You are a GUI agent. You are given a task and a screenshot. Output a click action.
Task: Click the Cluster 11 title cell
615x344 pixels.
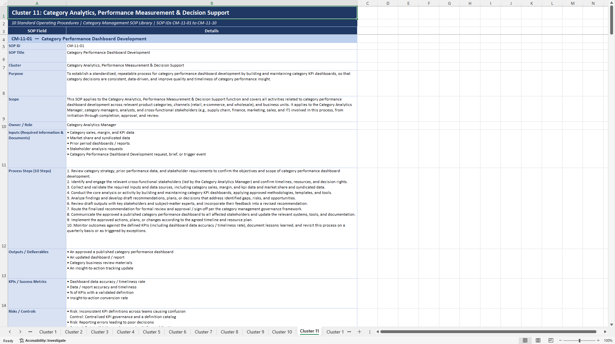182,13
